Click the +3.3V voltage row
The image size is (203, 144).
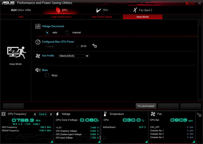(77, 128)
